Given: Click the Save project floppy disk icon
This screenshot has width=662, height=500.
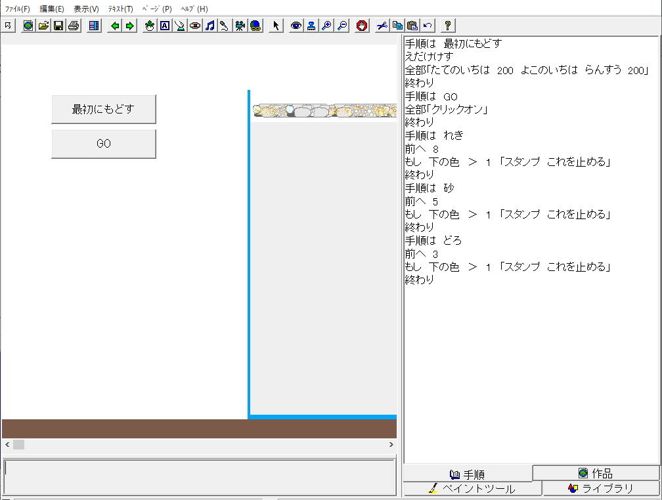Looking at the screenshot, I should coord(58,26).
